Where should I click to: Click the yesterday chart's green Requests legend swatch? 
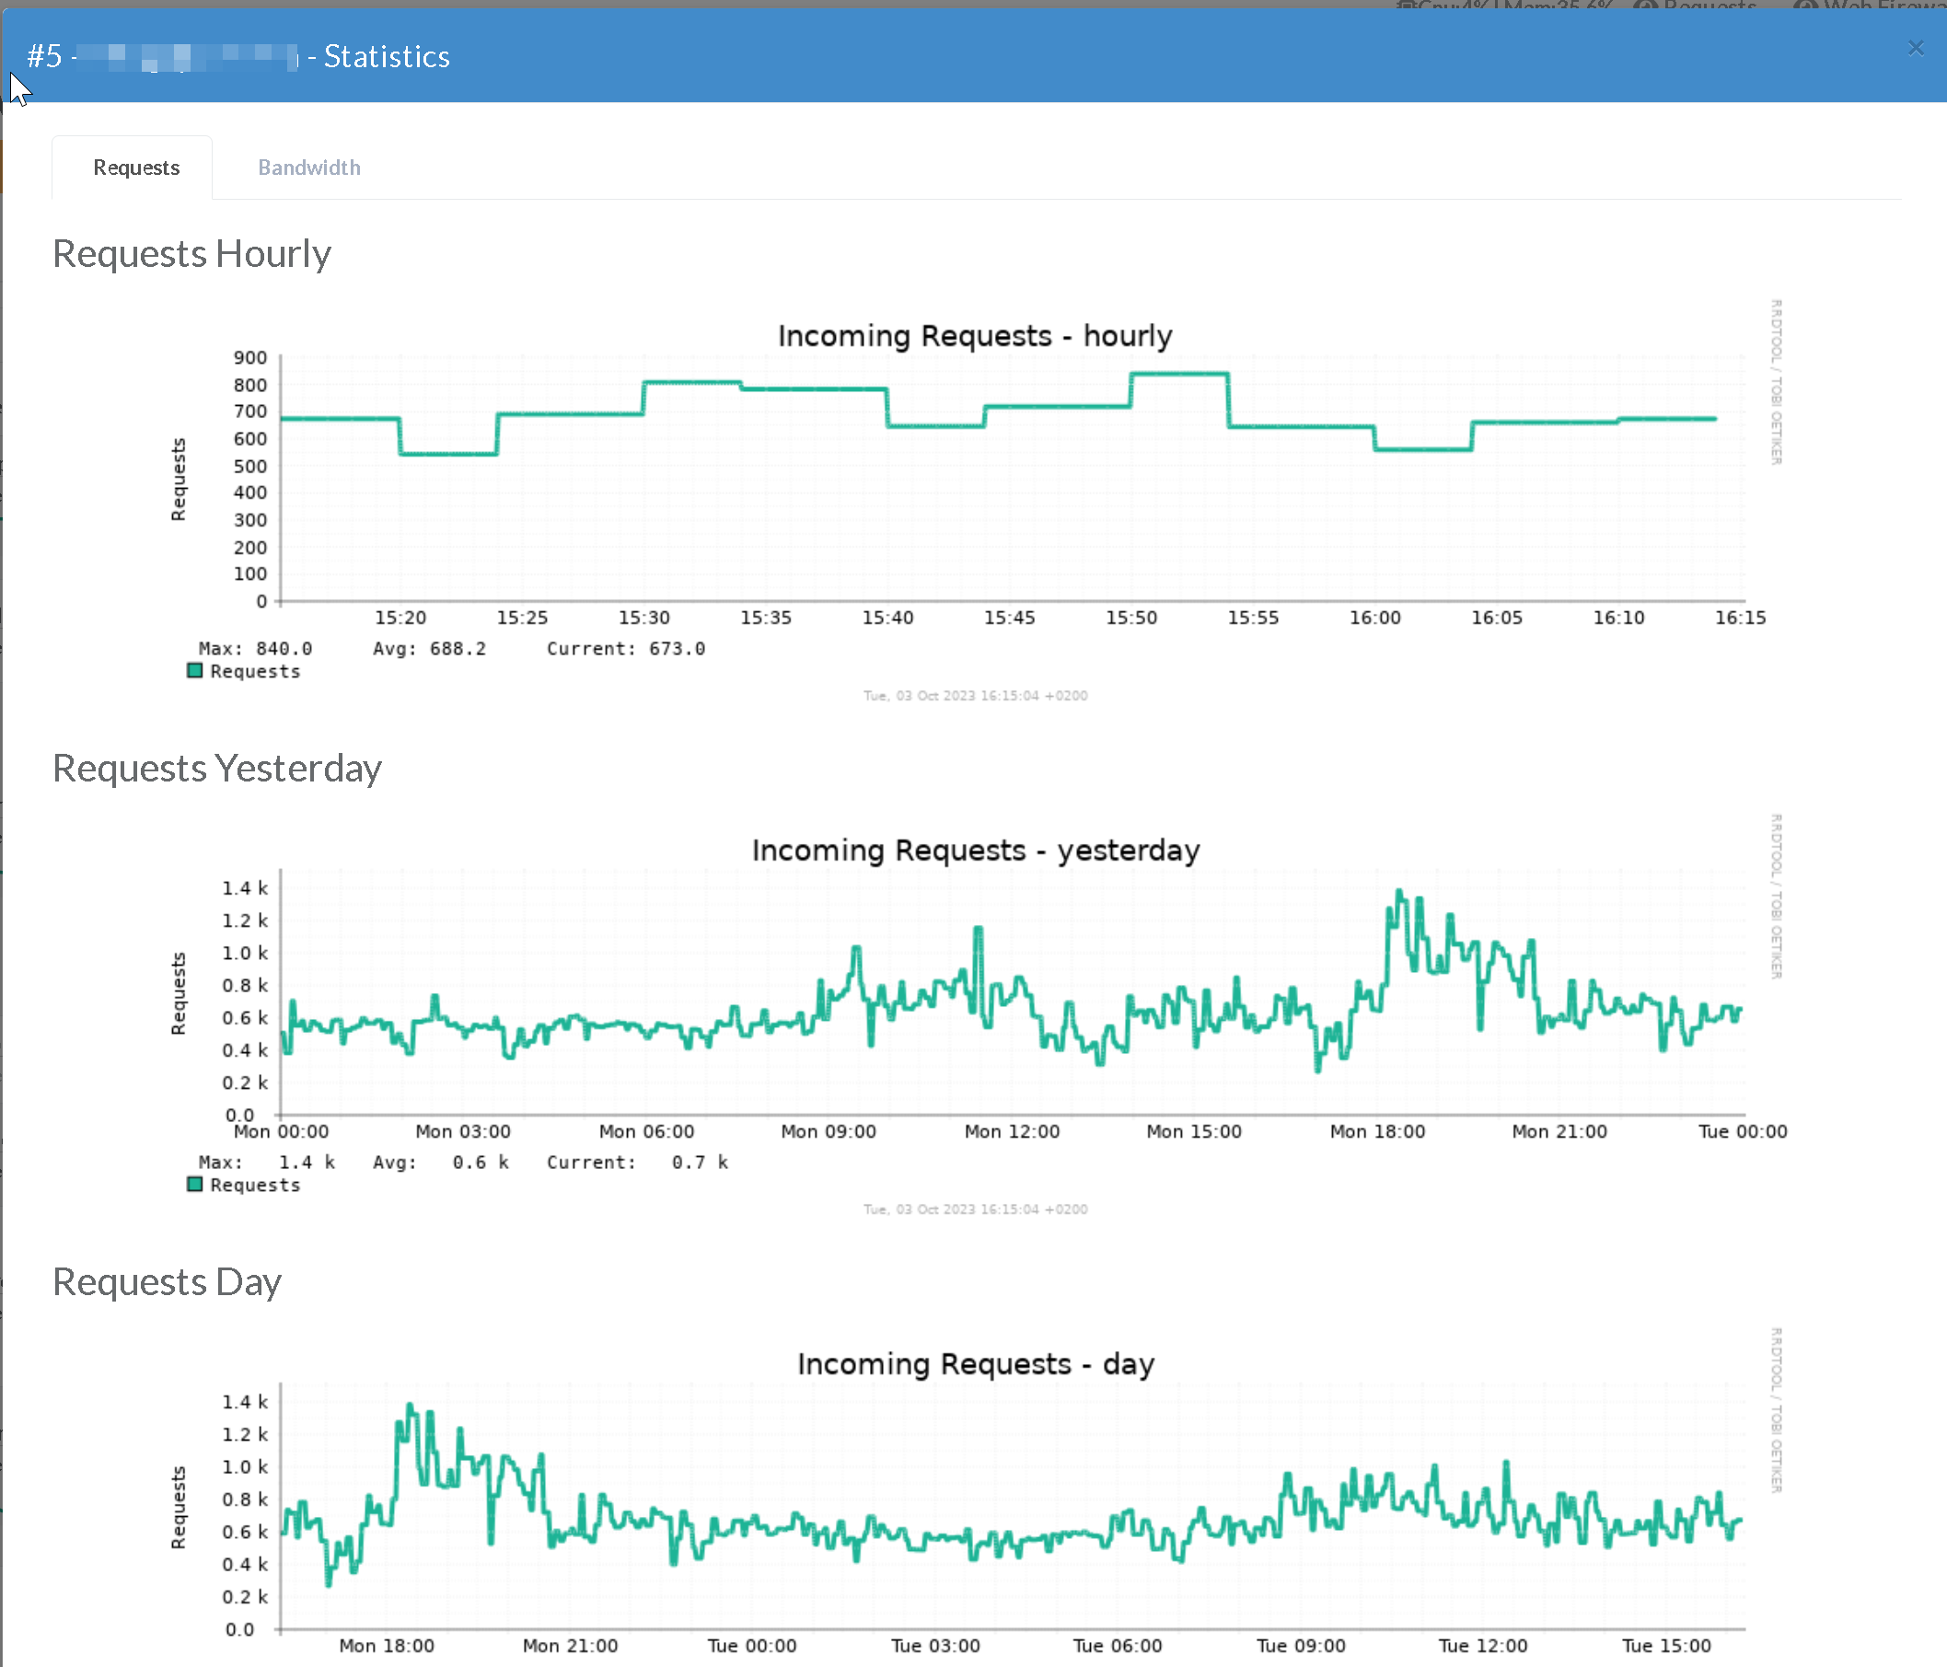pyautogui.click(x=194, y=1184)
